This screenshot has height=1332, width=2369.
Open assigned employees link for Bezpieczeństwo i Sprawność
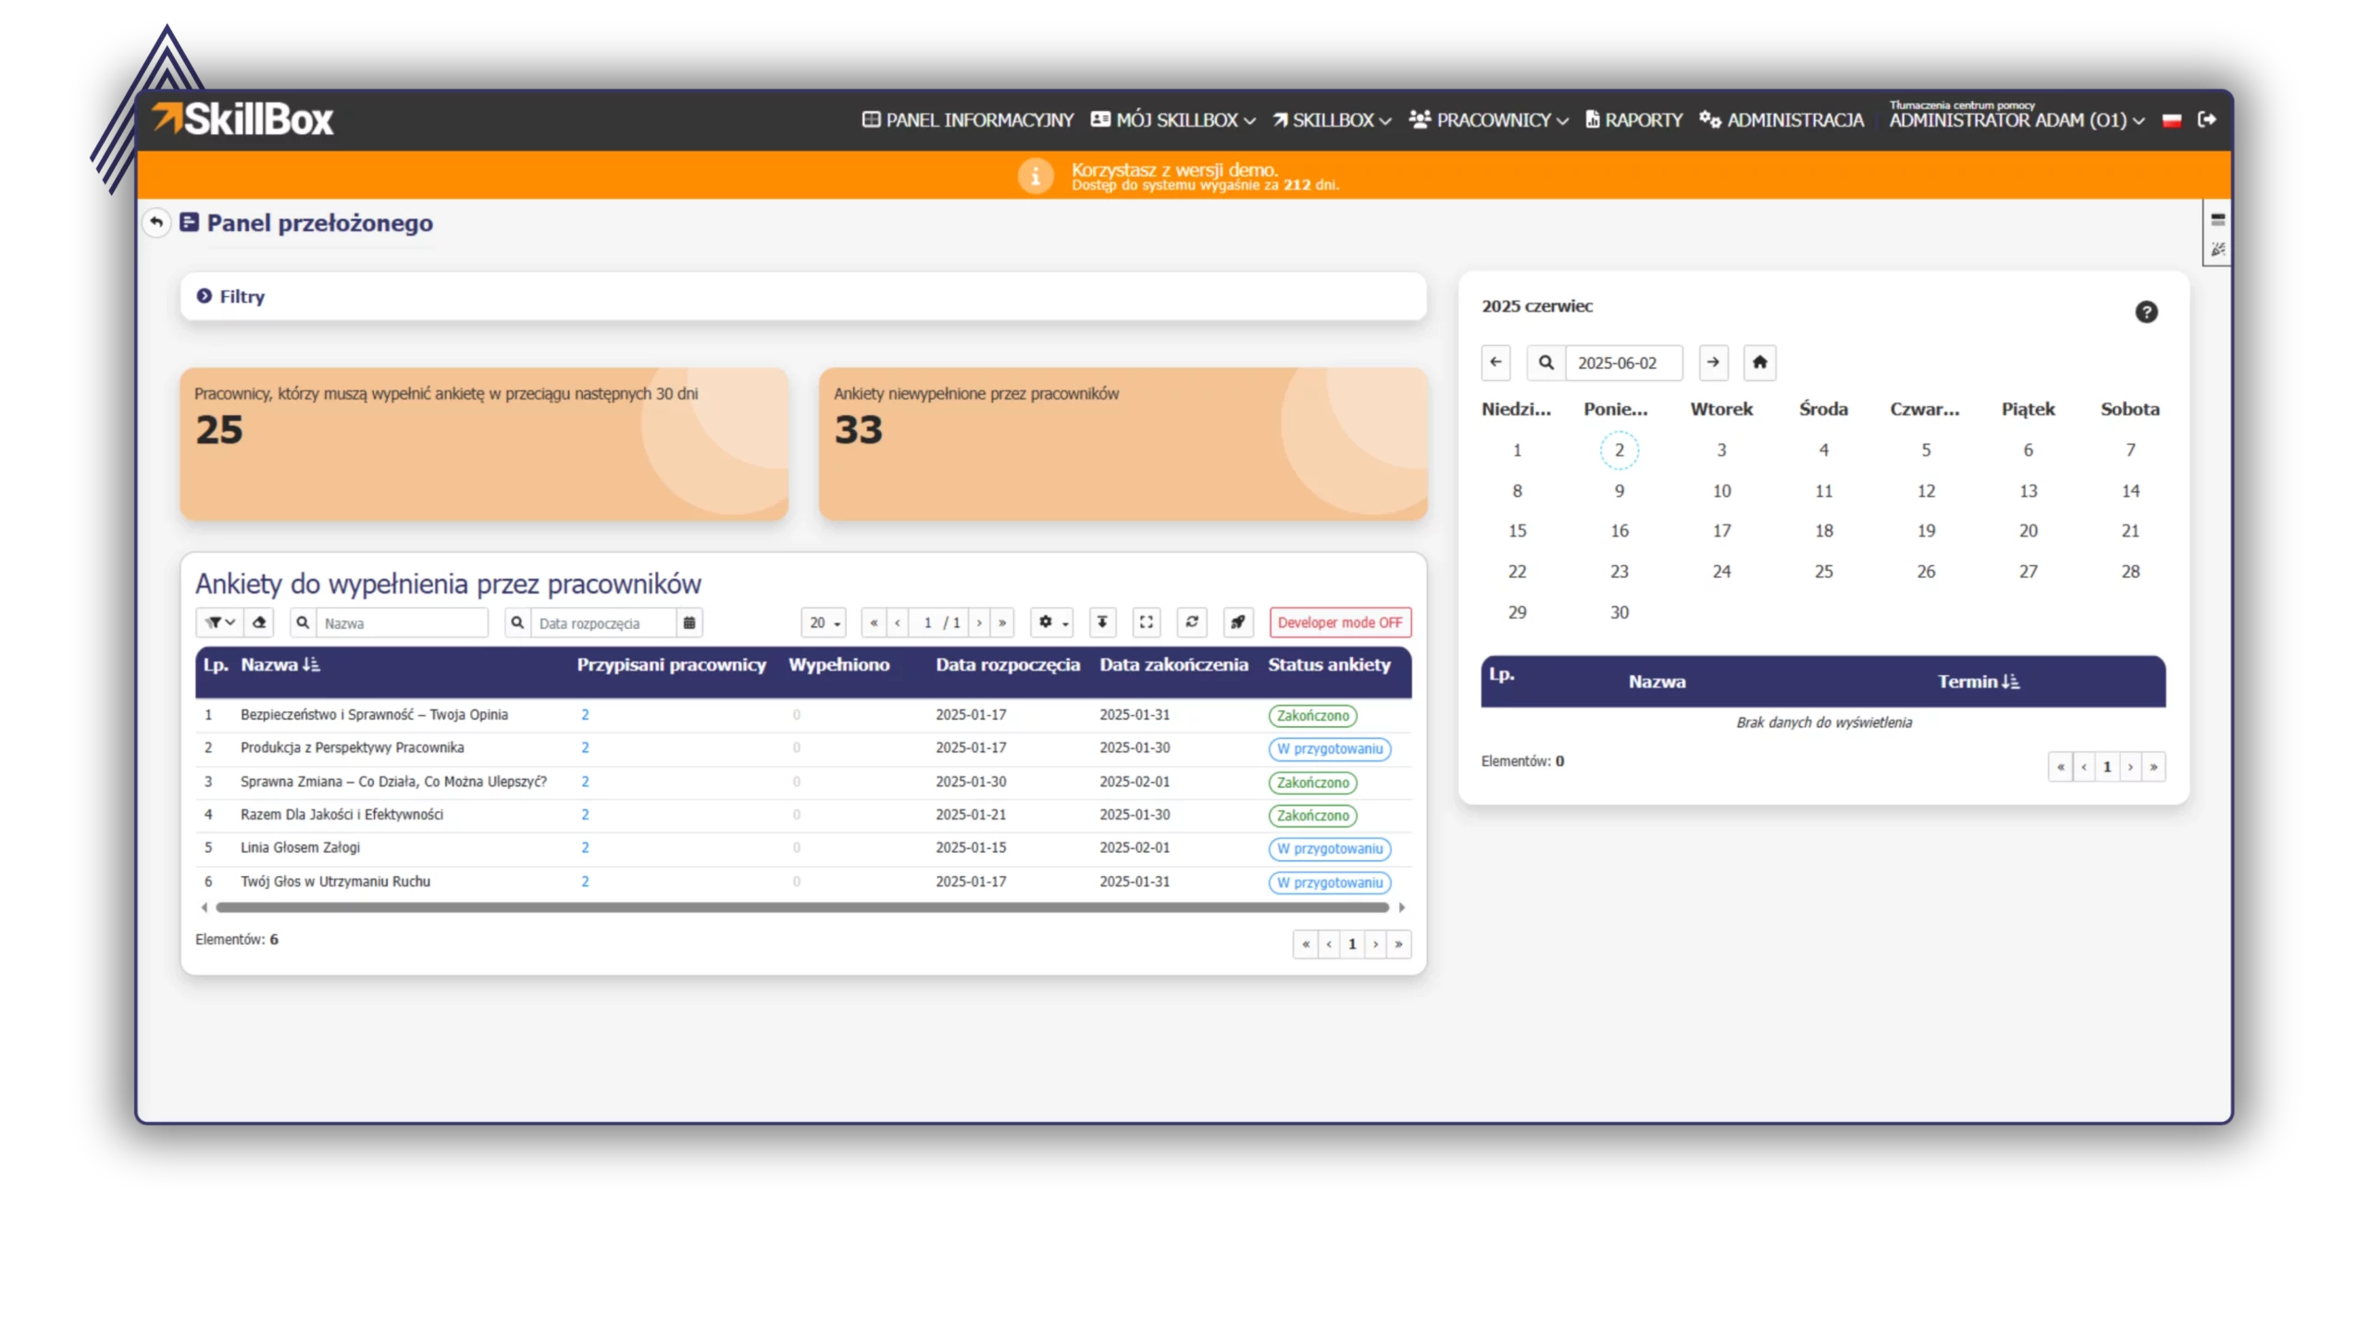(585, 715)
